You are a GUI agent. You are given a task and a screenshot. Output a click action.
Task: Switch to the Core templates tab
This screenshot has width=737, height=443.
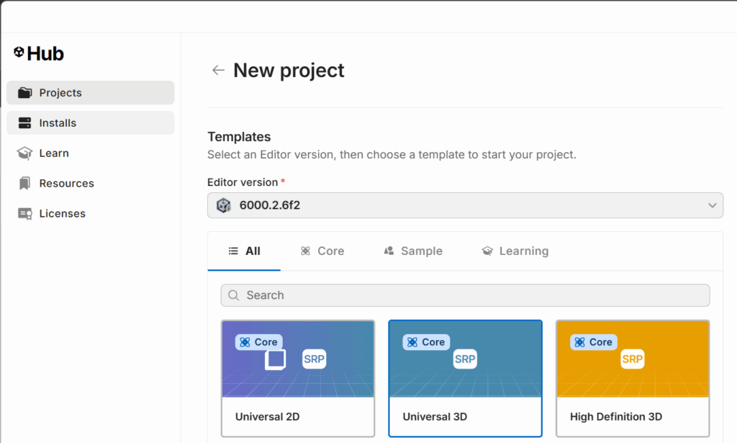point(322,251)
